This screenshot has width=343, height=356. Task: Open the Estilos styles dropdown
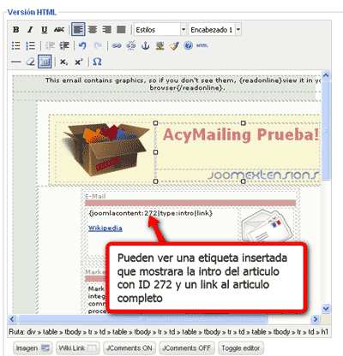pyautogui.click(x=160, y=30)
